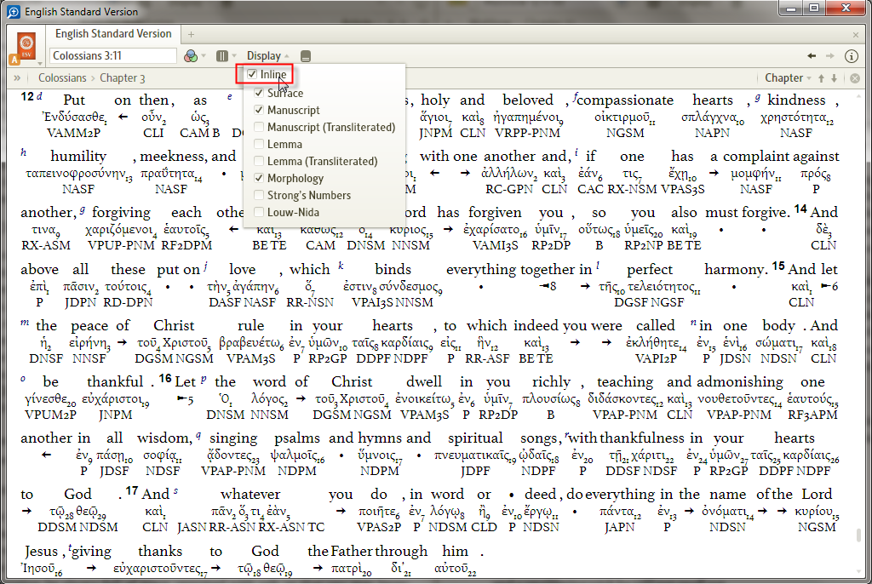872x584 pixels.
Task: Open the resource information icon
Action: (852, 56)
